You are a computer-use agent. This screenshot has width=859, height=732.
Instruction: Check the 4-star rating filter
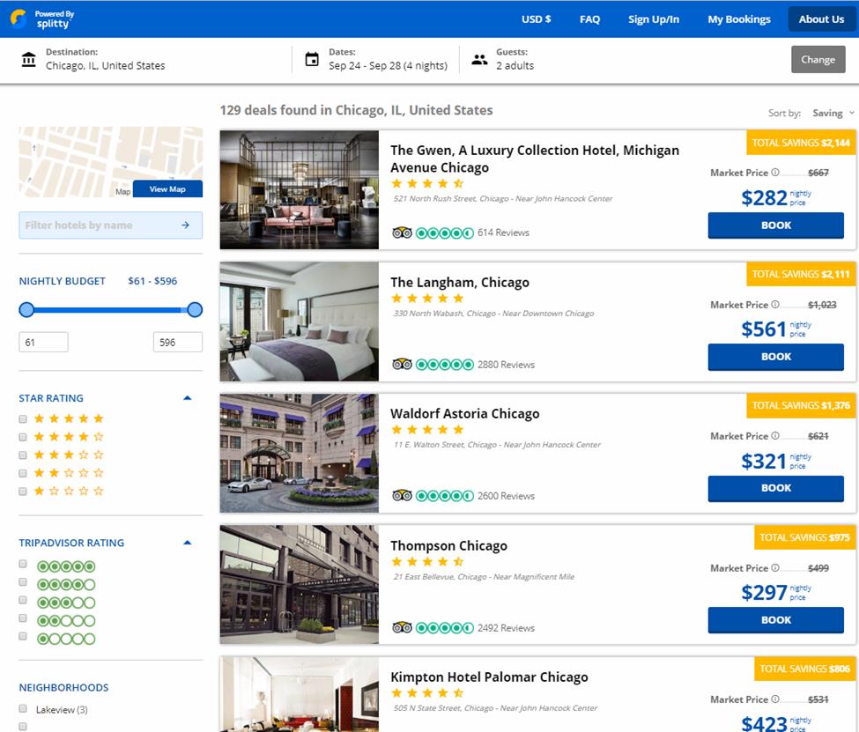pyautogui.click(x=23, y=437)
